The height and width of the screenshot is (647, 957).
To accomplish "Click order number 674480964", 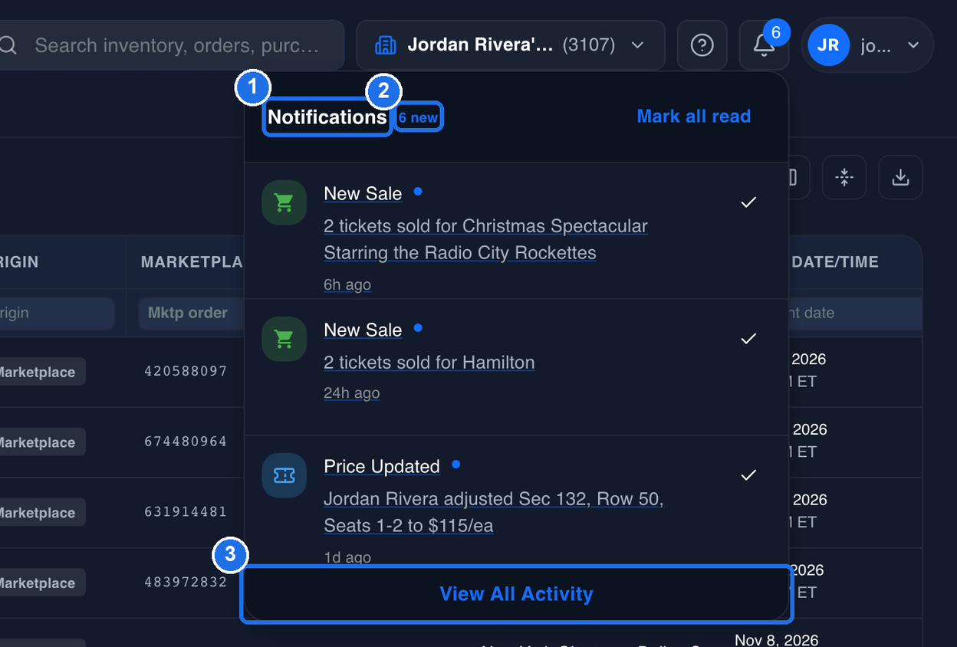I will 186,442.
